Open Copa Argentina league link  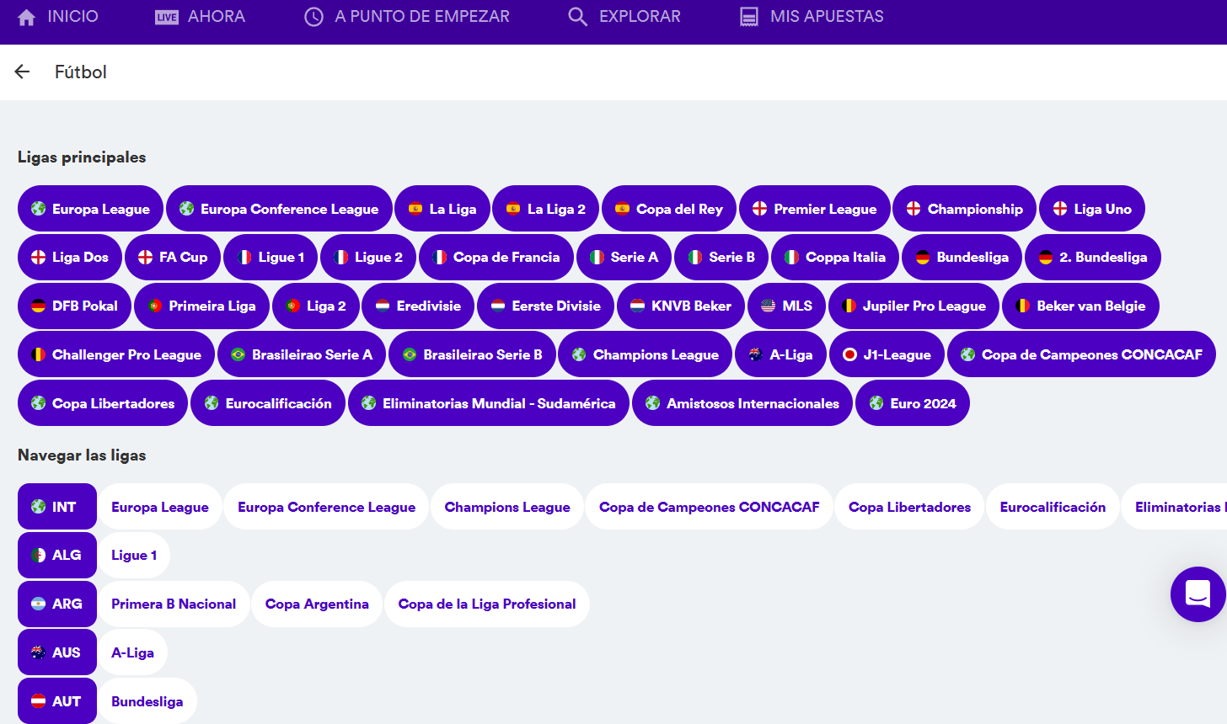(317, 604)
